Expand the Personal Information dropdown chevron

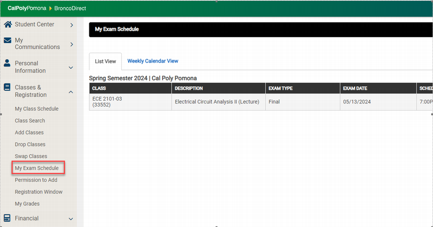71,67
